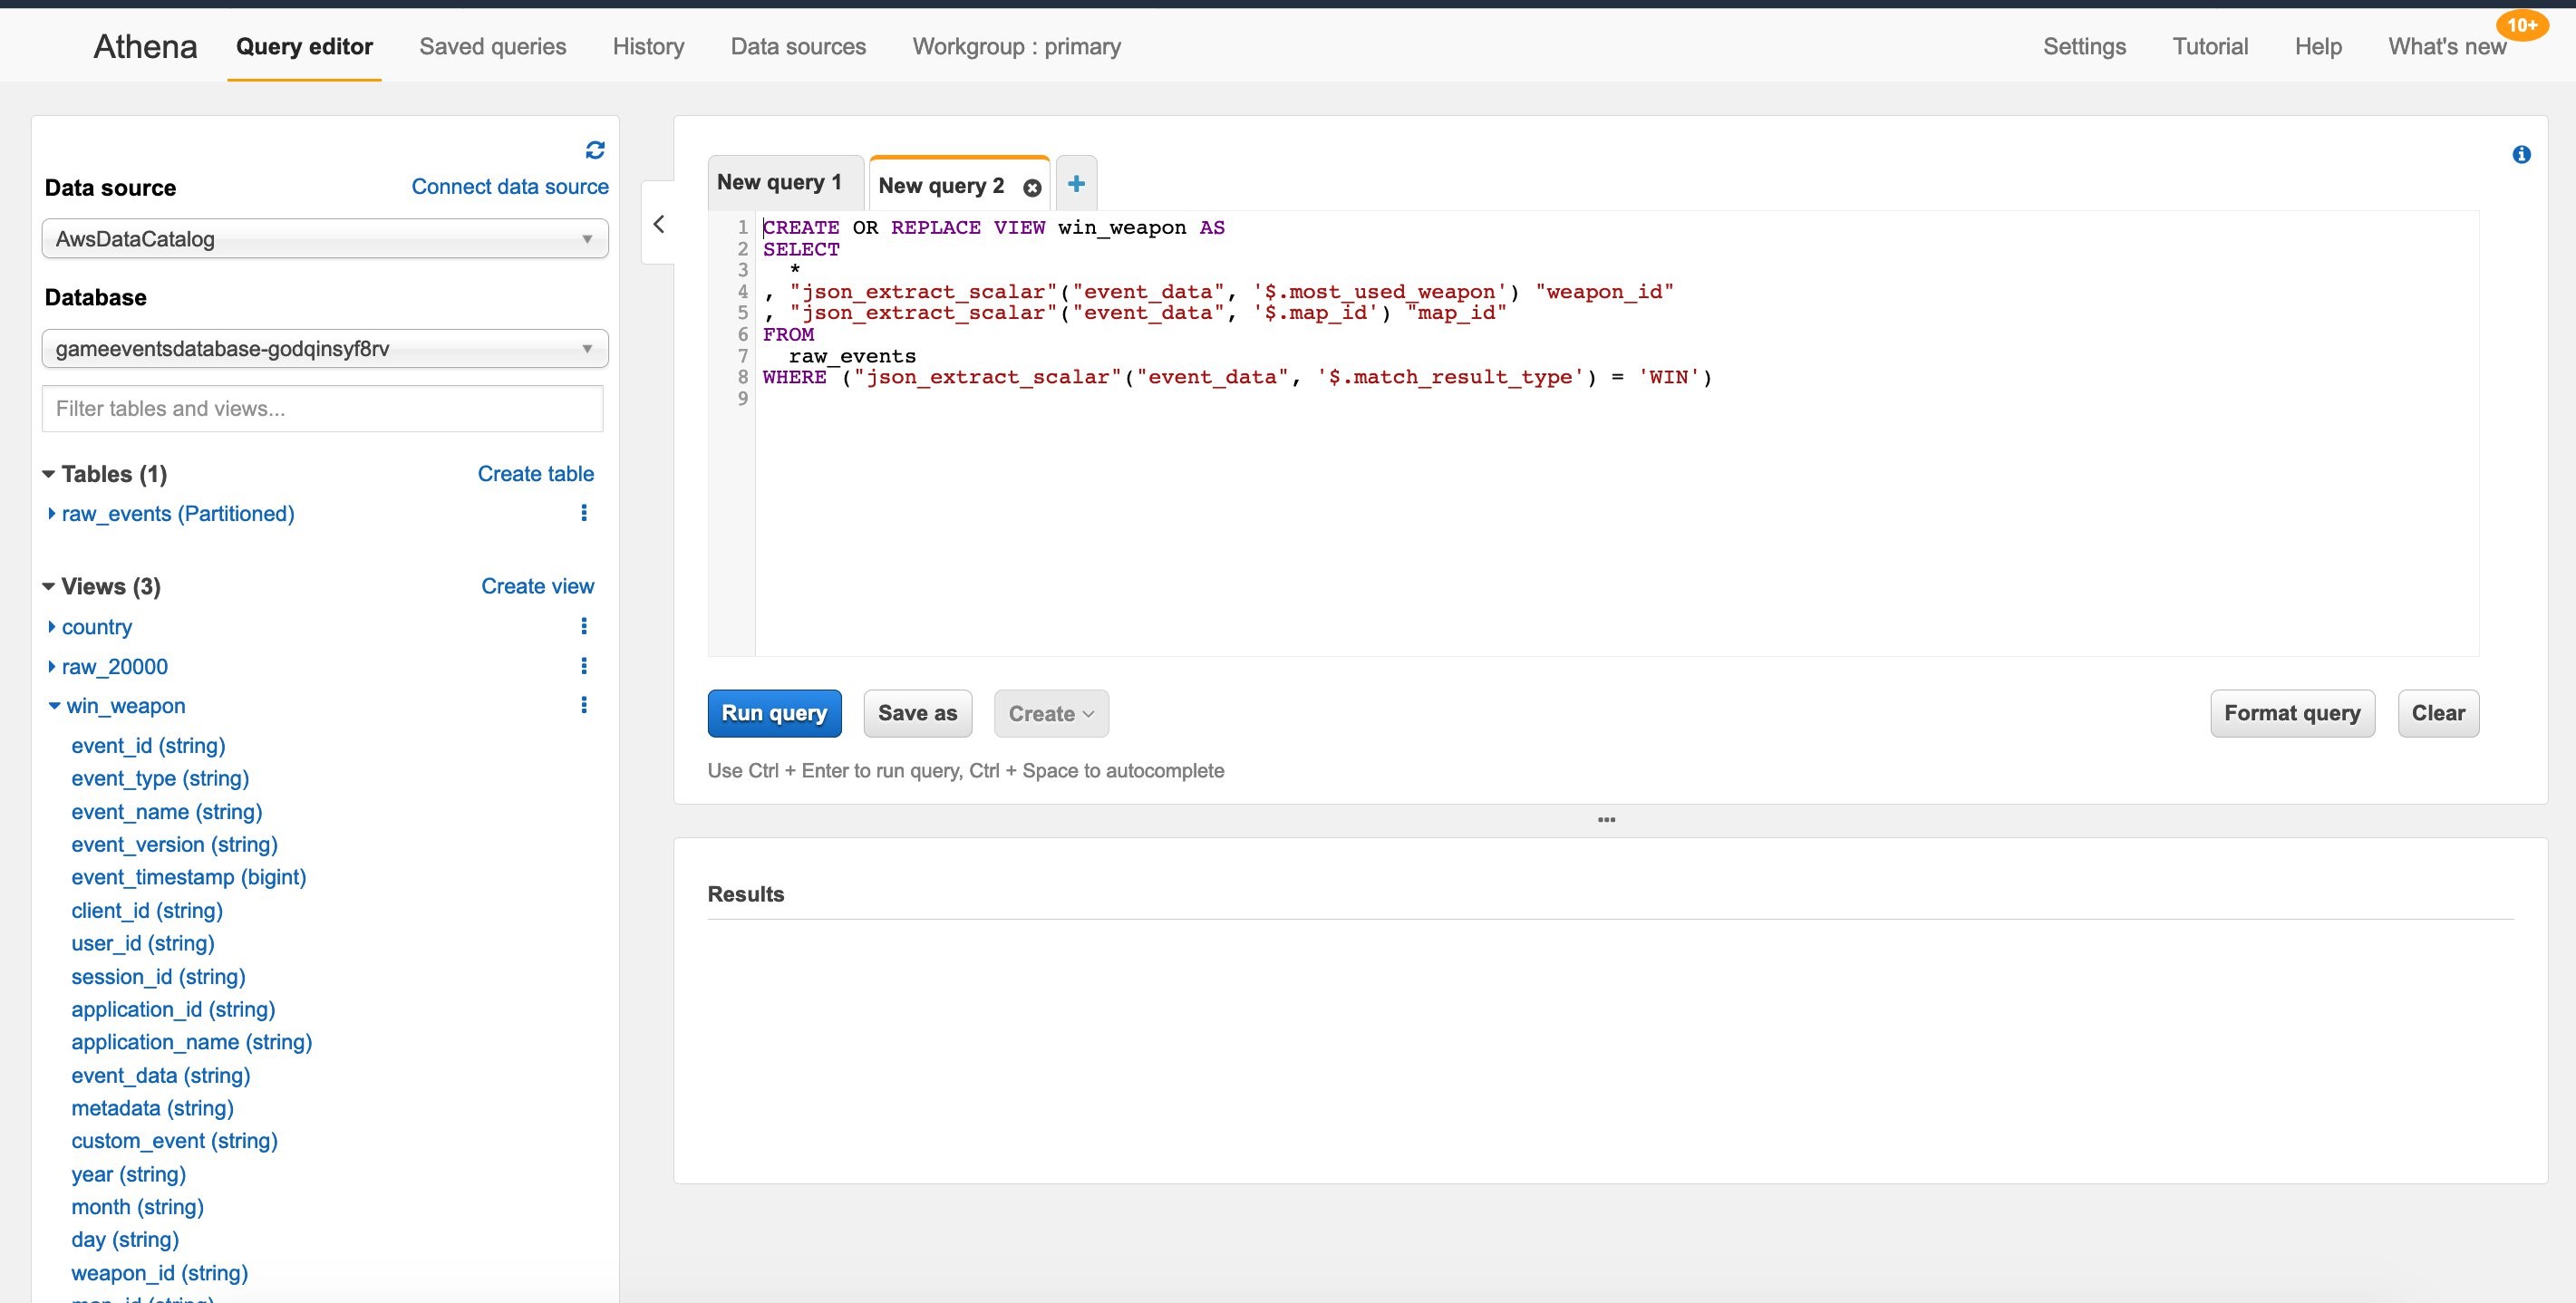This screenshot has width=2576, height=1303.
Task: Open Settings
Action: point(2084,46)
